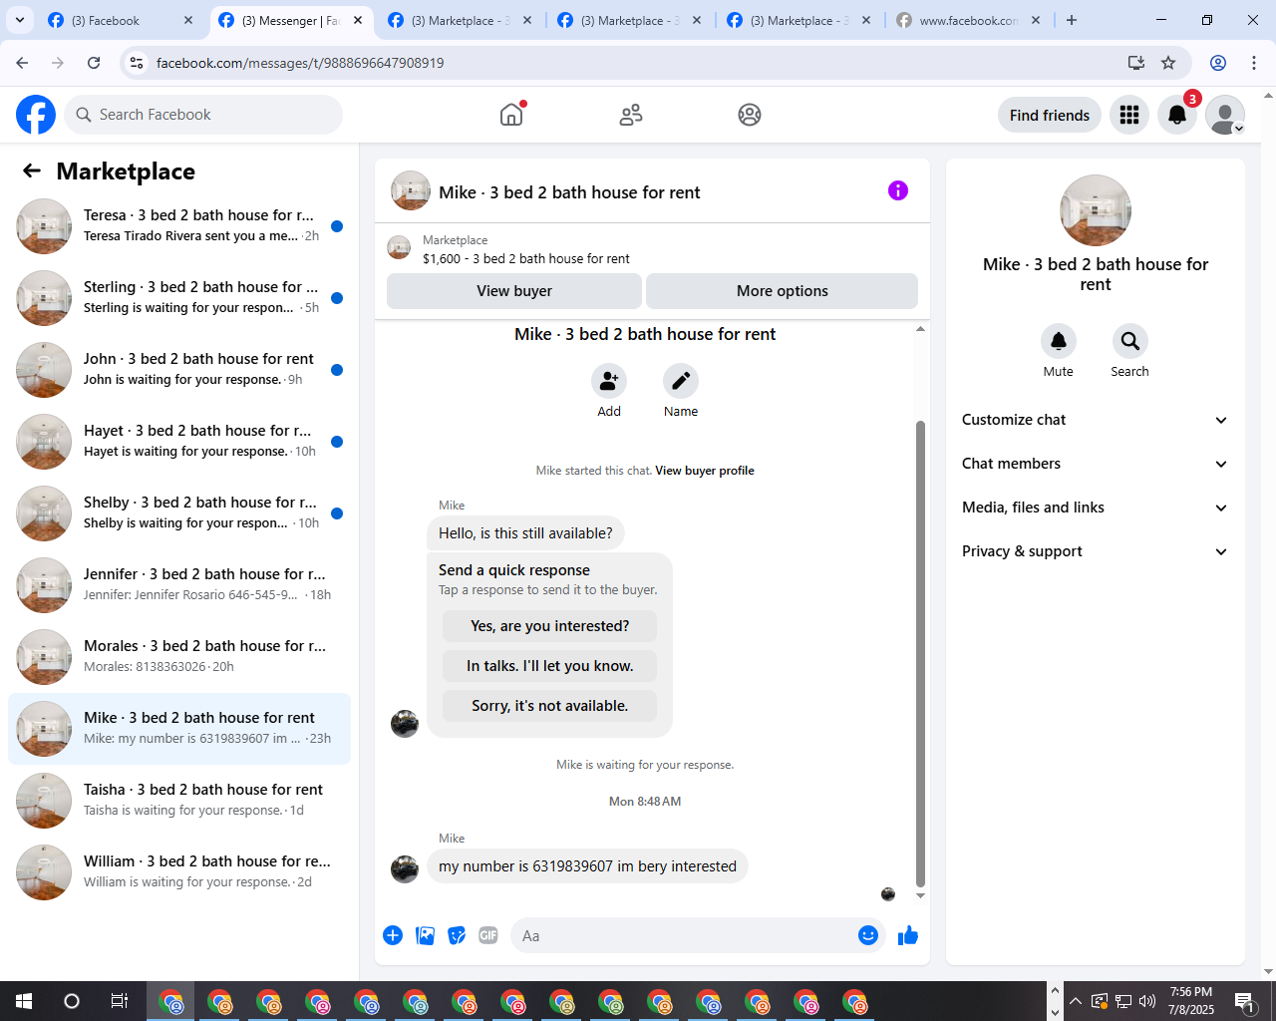Screen dimensions: 1276x1021
Task: Open more actions plus icon in composer
Action: [393, 935]
